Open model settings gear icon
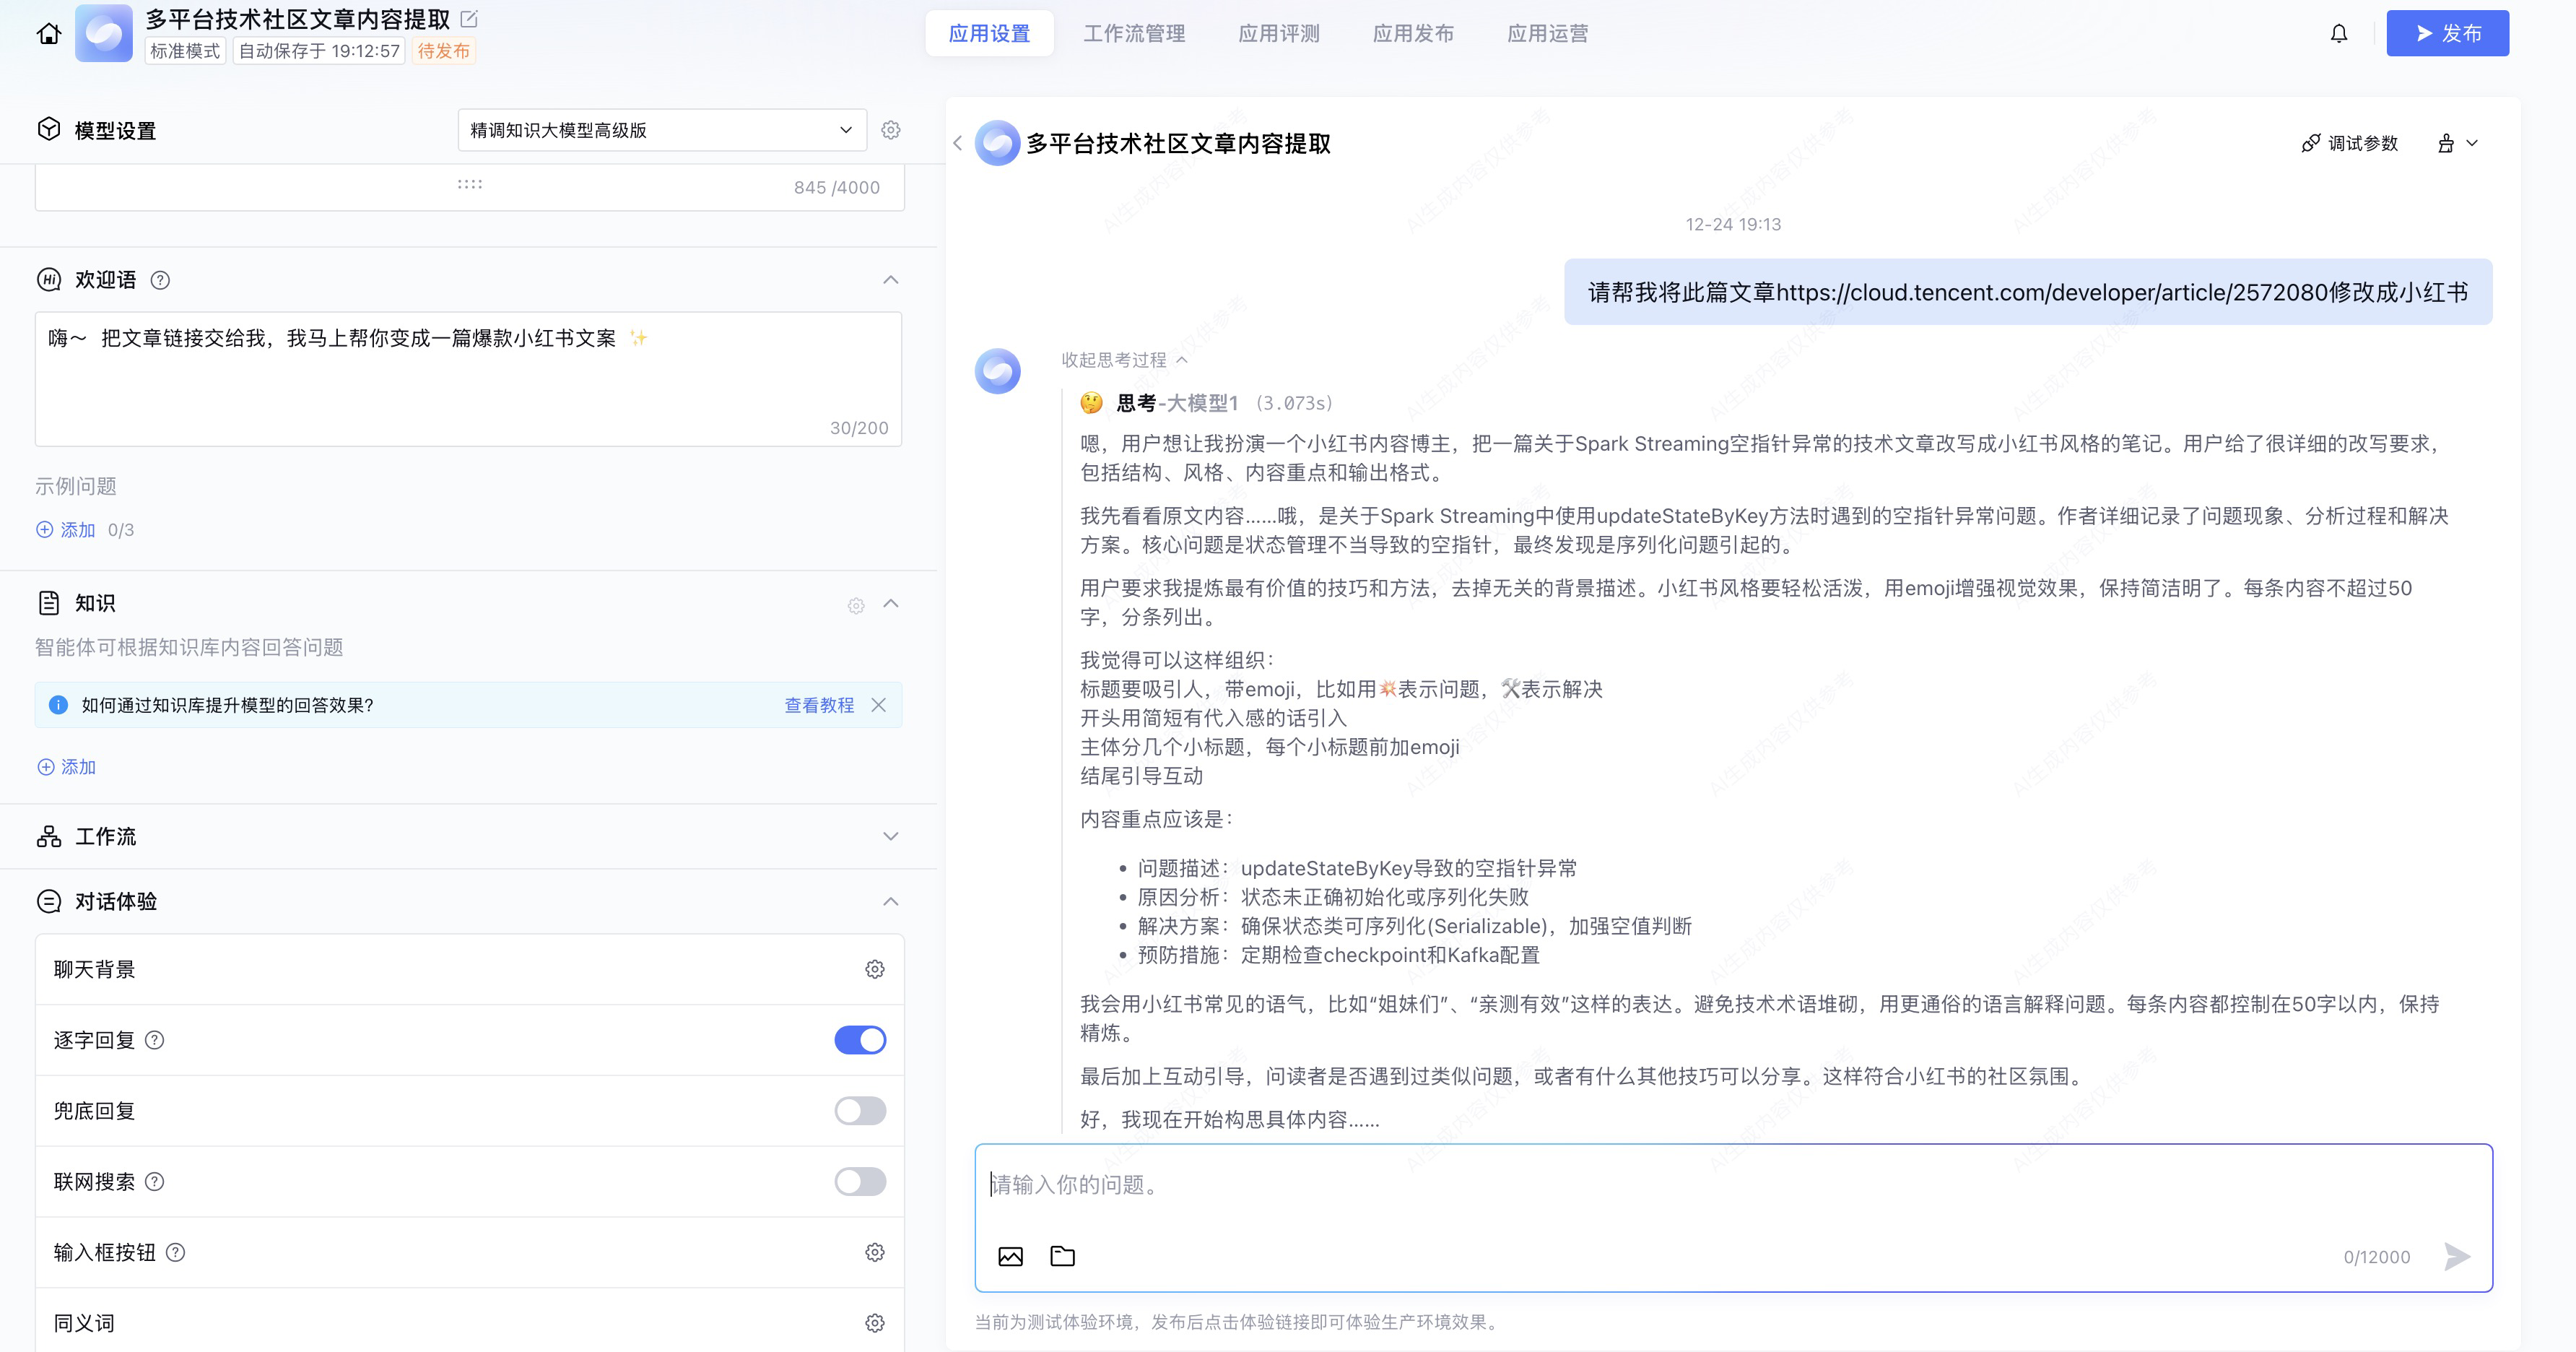This screenshot has height=1352, width=2576. [x=890, y=130]
